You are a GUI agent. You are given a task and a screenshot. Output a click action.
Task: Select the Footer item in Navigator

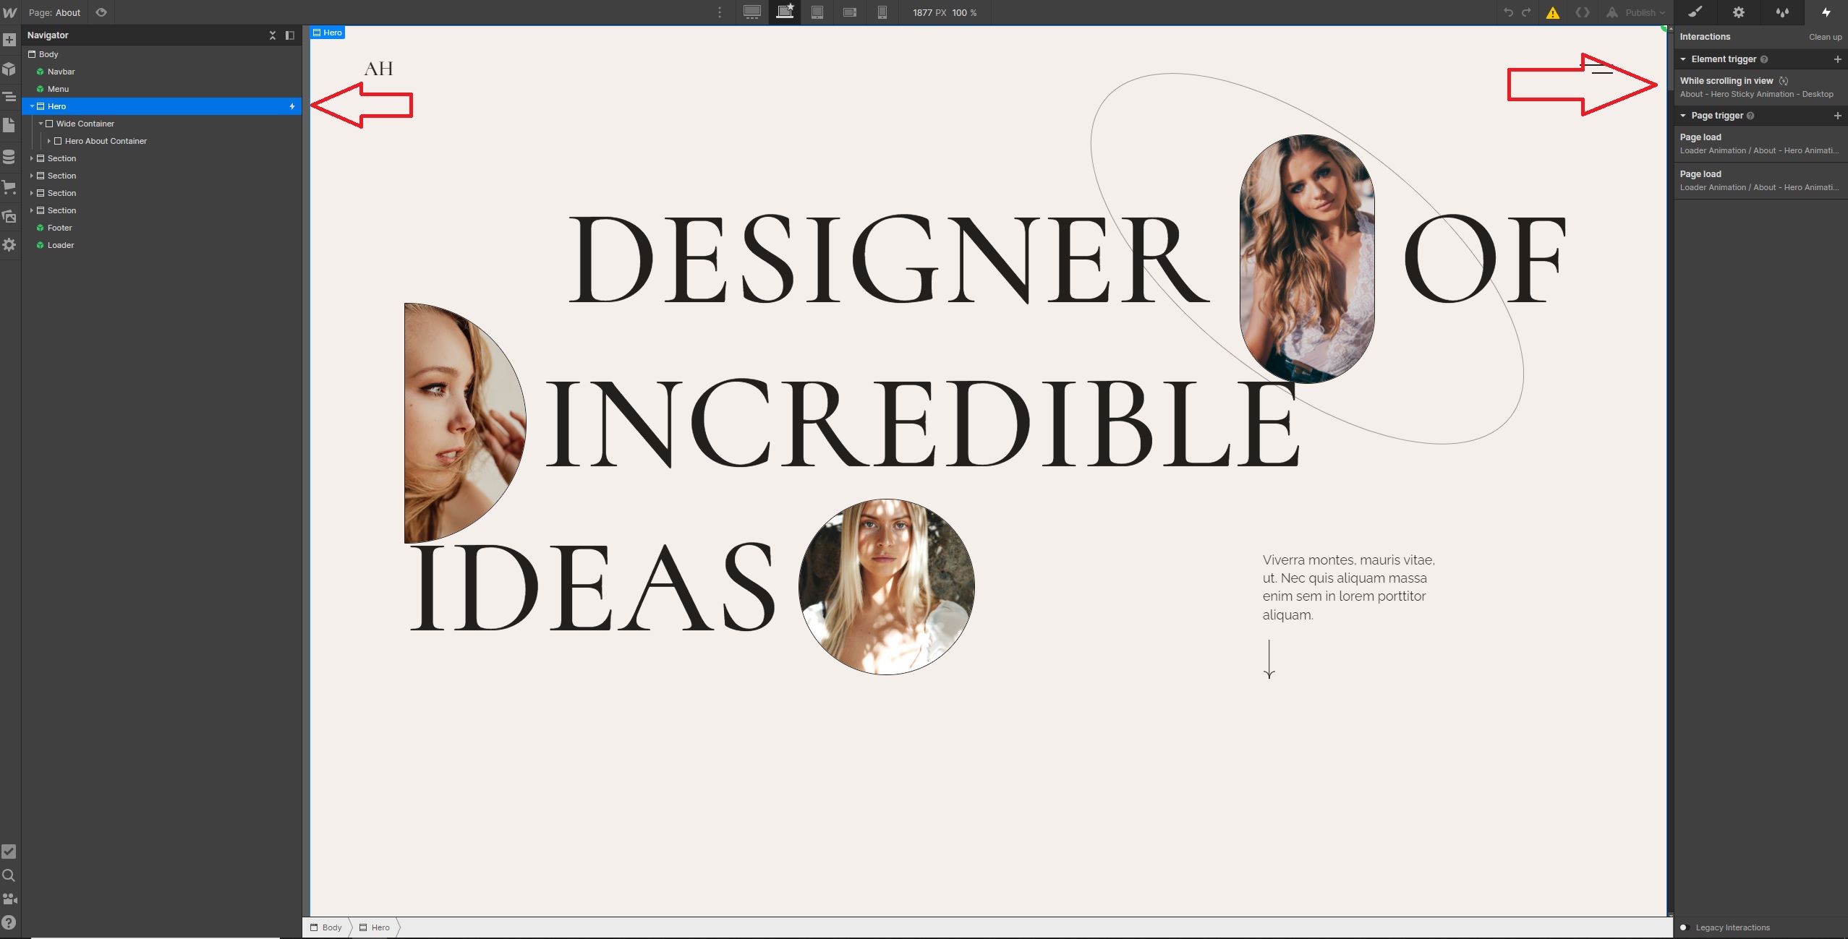[59, 228]
